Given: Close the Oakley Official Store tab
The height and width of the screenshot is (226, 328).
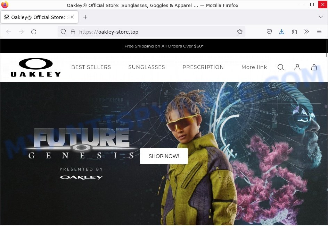Looking at the screenshot, I should point(72,17).
